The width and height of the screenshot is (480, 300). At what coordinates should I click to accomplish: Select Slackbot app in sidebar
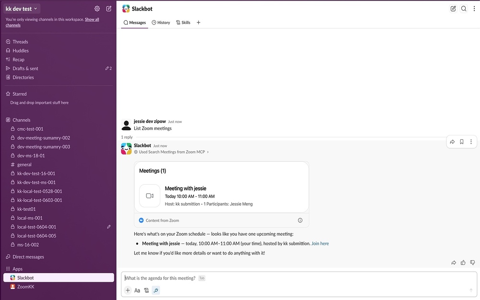[59, 277]
